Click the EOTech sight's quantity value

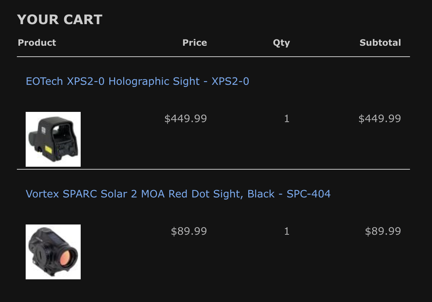click(x=287, y=118)
